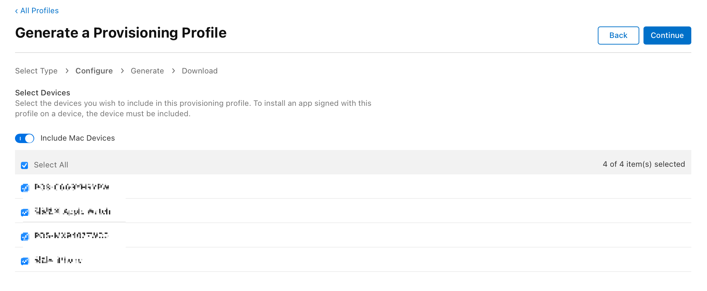The height and width of the screenshot is (291, 707).
Task: Click the Continue button
Action: [667, 36]
